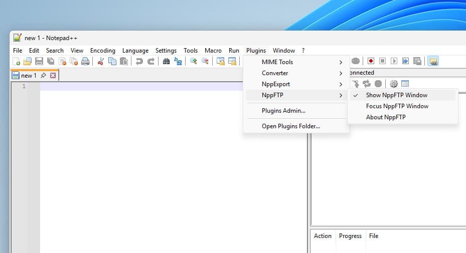The height and width of the screenshot is (253, 466).
Task: Click the Save Recorded Macro icon
Action: tap(417, 61)
